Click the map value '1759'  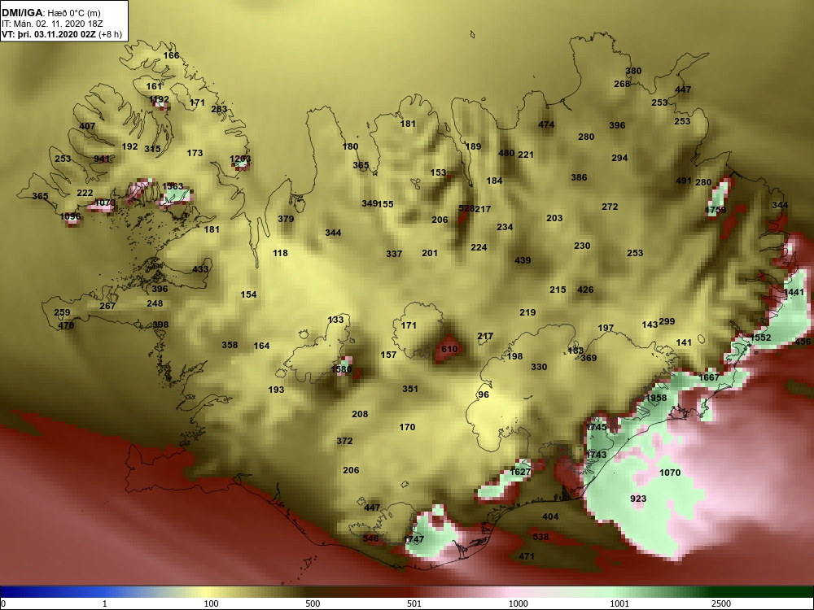coord(716,210)
